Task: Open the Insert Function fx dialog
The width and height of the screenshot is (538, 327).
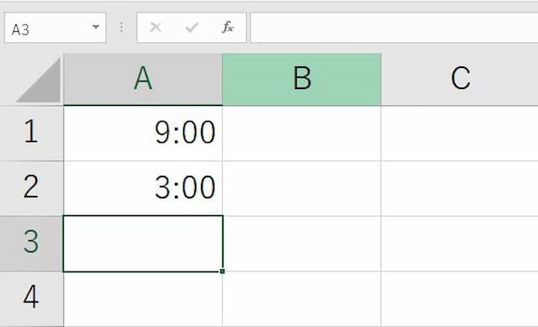Action: click(228, 27)
